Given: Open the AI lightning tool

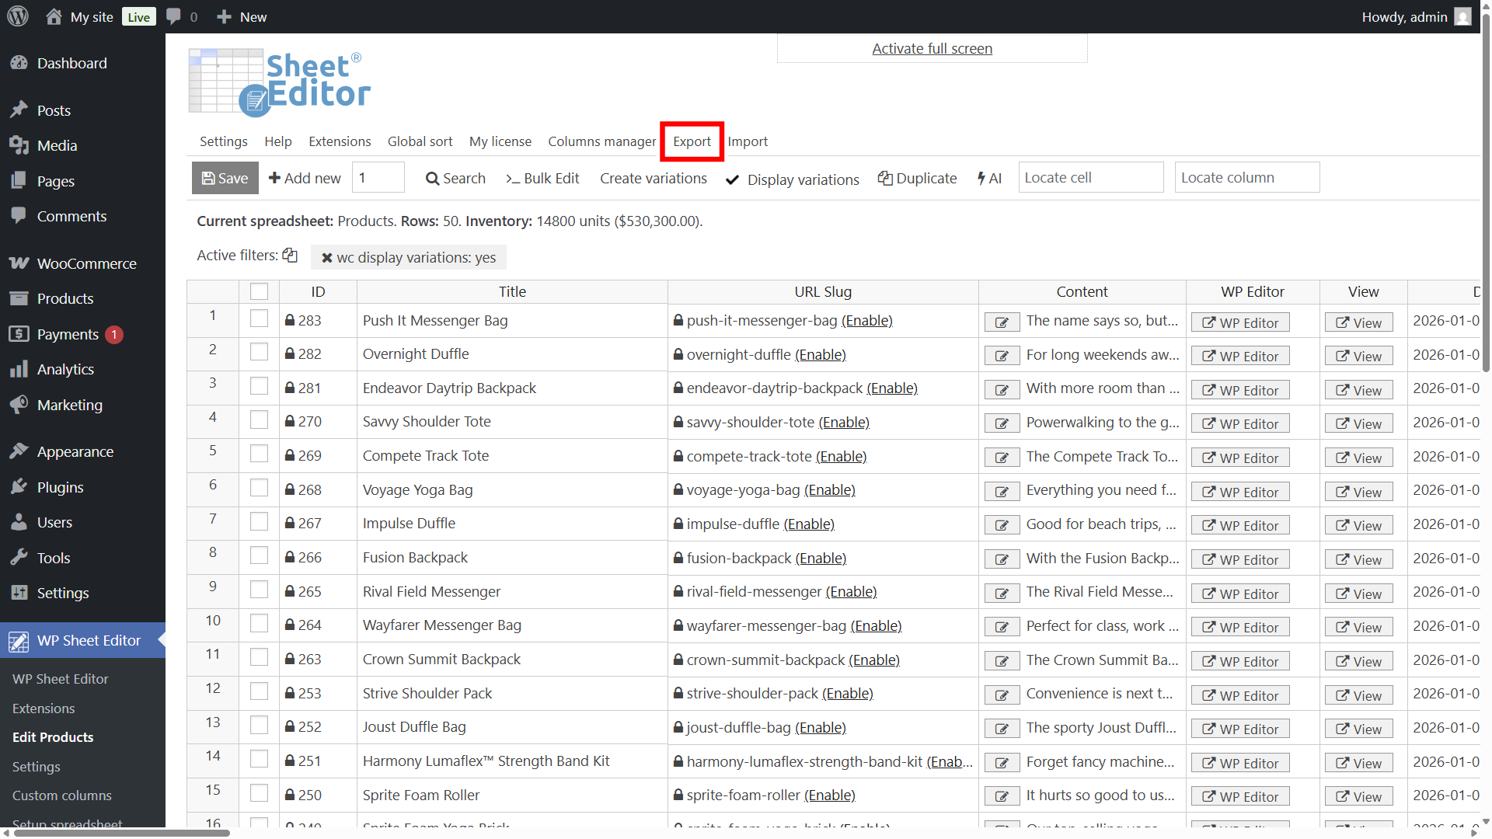Looking at the screenshot, I should [989, 178].
